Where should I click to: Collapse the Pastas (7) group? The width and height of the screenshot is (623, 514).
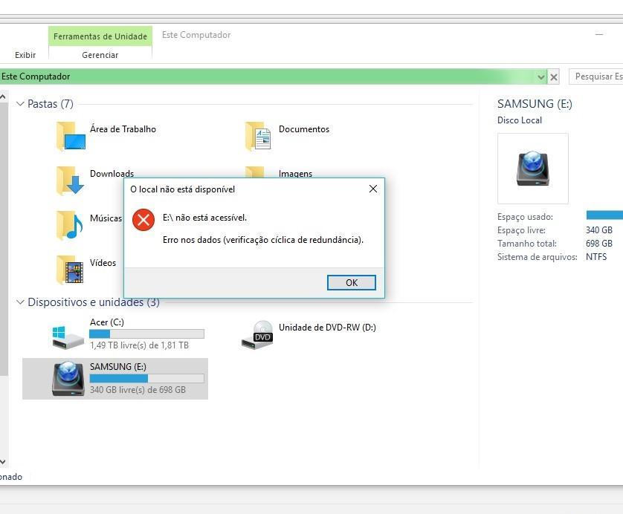point(20,104)
